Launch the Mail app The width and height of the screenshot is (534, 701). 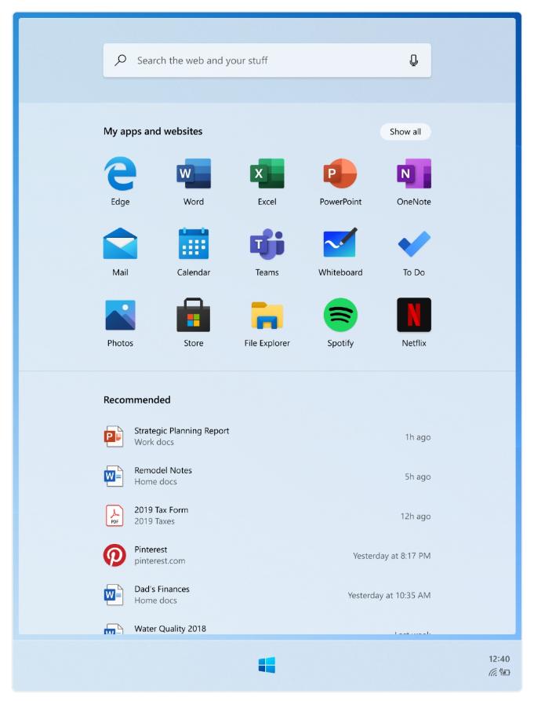(x=120, y=243)
